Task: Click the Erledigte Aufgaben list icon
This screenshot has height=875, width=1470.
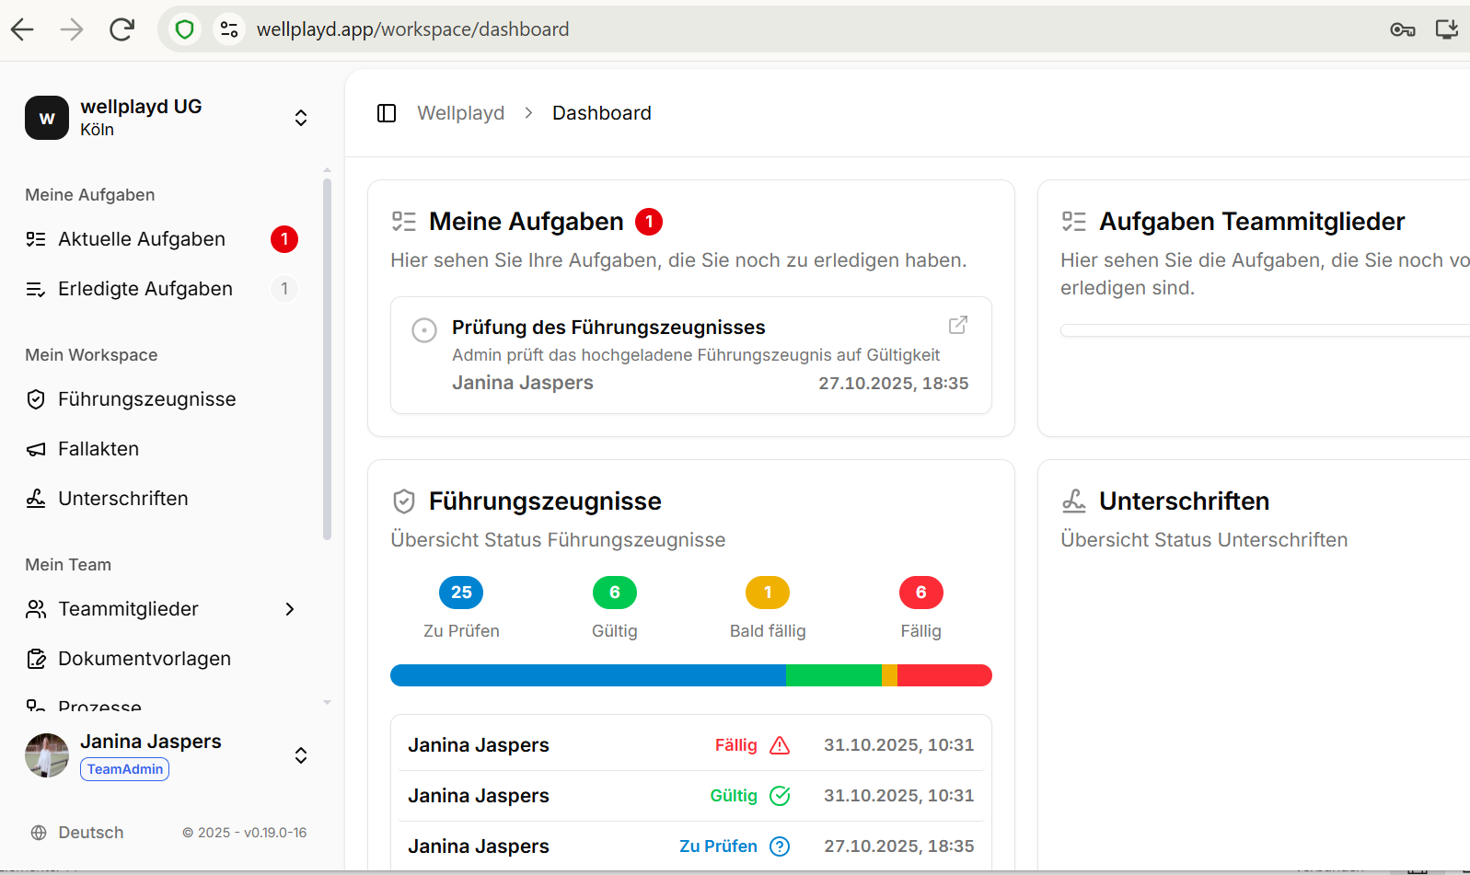Action: pyautogui.click(x=36, y=289)
